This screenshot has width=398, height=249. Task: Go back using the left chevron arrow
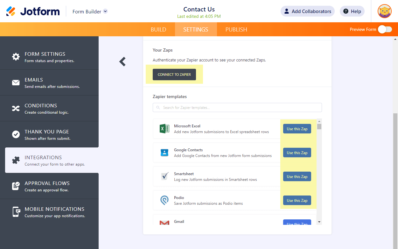pyautogui.click(x=122, y=61)
